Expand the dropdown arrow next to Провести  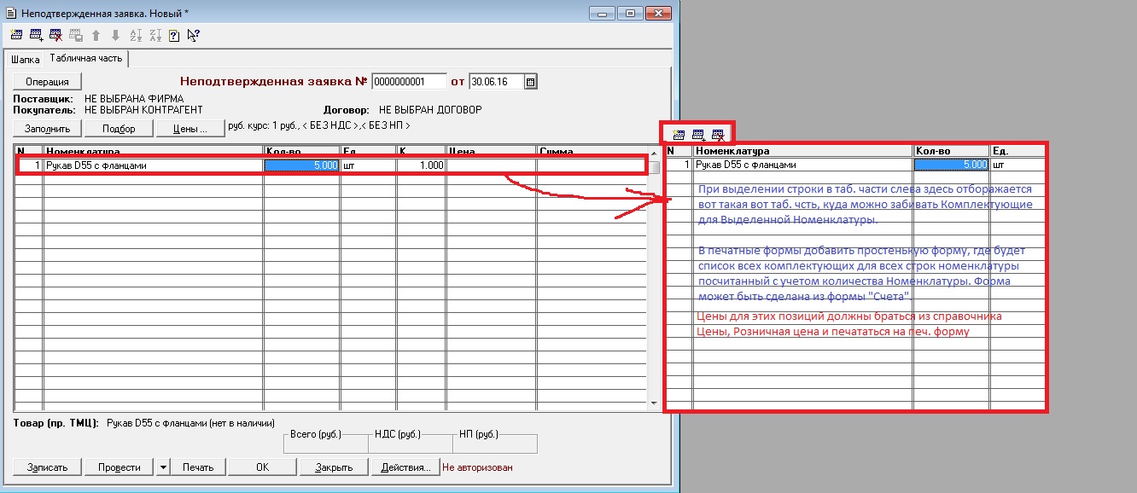point(164,467)
